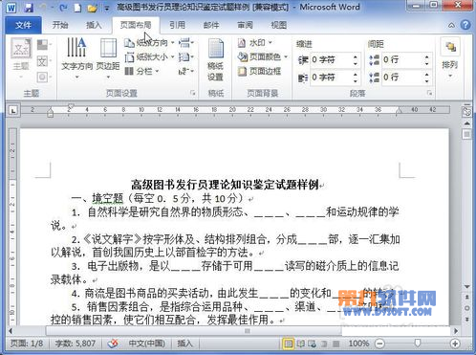Open Page Color (页面颜色) dropdown
Image resolution: width=476 pixels, height=355 pixels.
coord(263,56)
